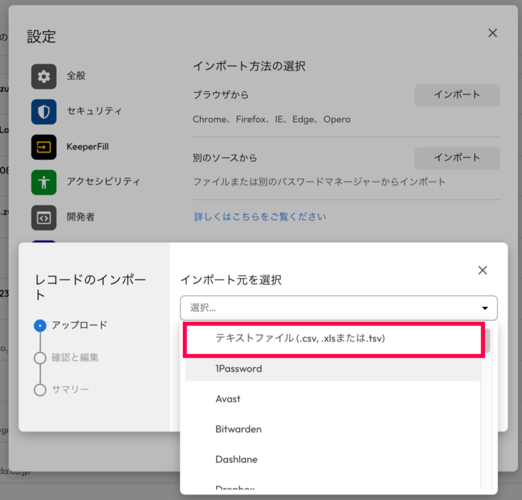Select the アップロード step indicator
Image resolution: width=522 pixels, height=500 pixels.
click(40, 326)
